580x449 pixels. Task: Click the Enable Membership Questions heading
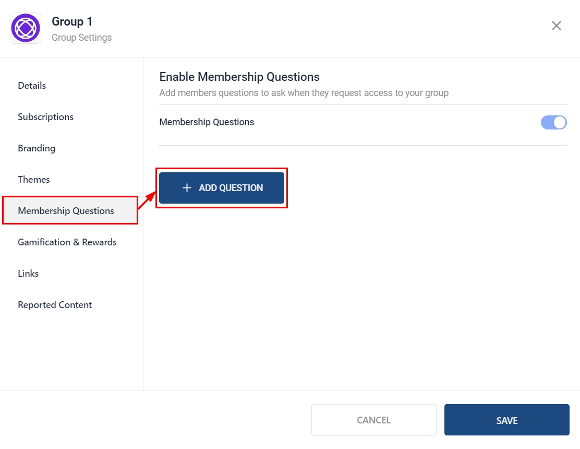click(x=239, y=77)
